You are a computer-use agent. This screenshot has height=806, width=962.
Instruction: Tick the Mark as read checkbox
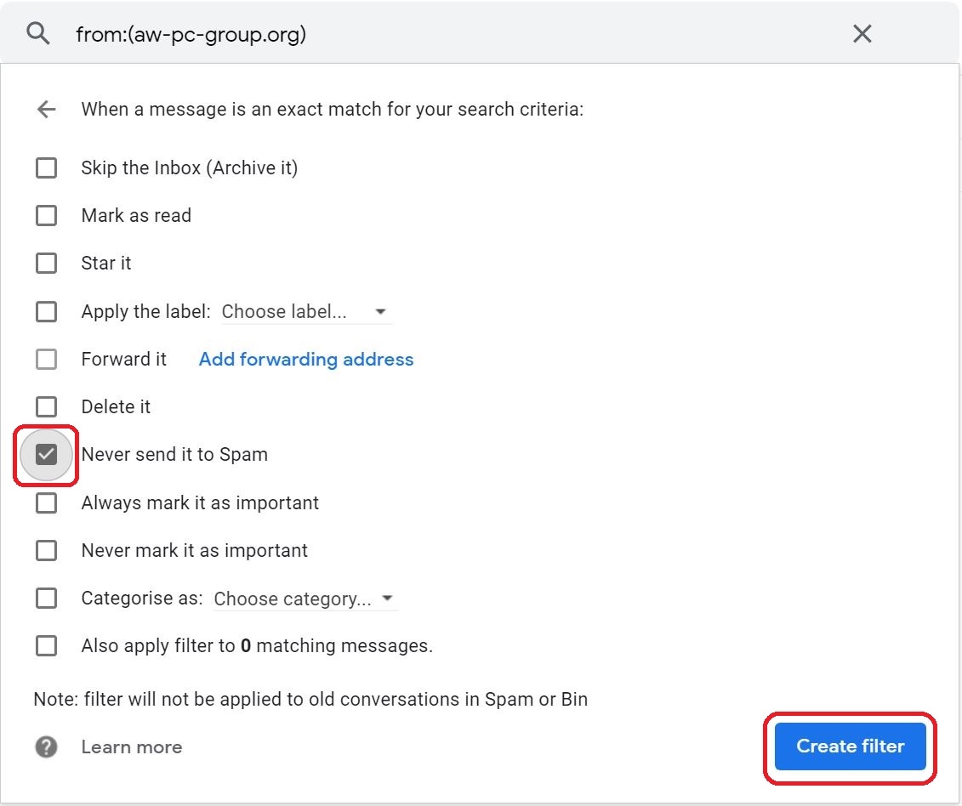46,215
